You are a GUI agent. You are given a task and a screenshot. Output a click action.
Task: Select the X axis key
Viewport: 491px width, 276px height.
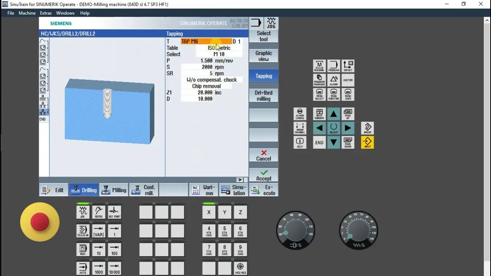(x=209, y=212)
